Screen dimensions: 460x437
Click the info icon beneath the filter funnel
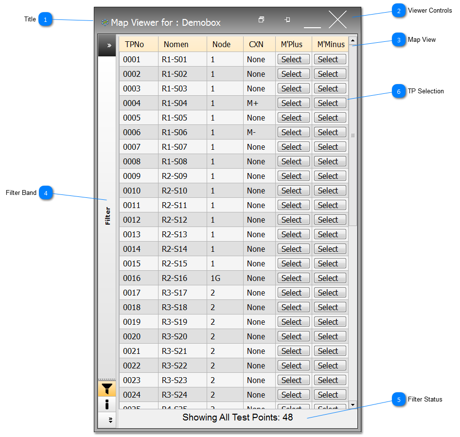coord(107,404)
